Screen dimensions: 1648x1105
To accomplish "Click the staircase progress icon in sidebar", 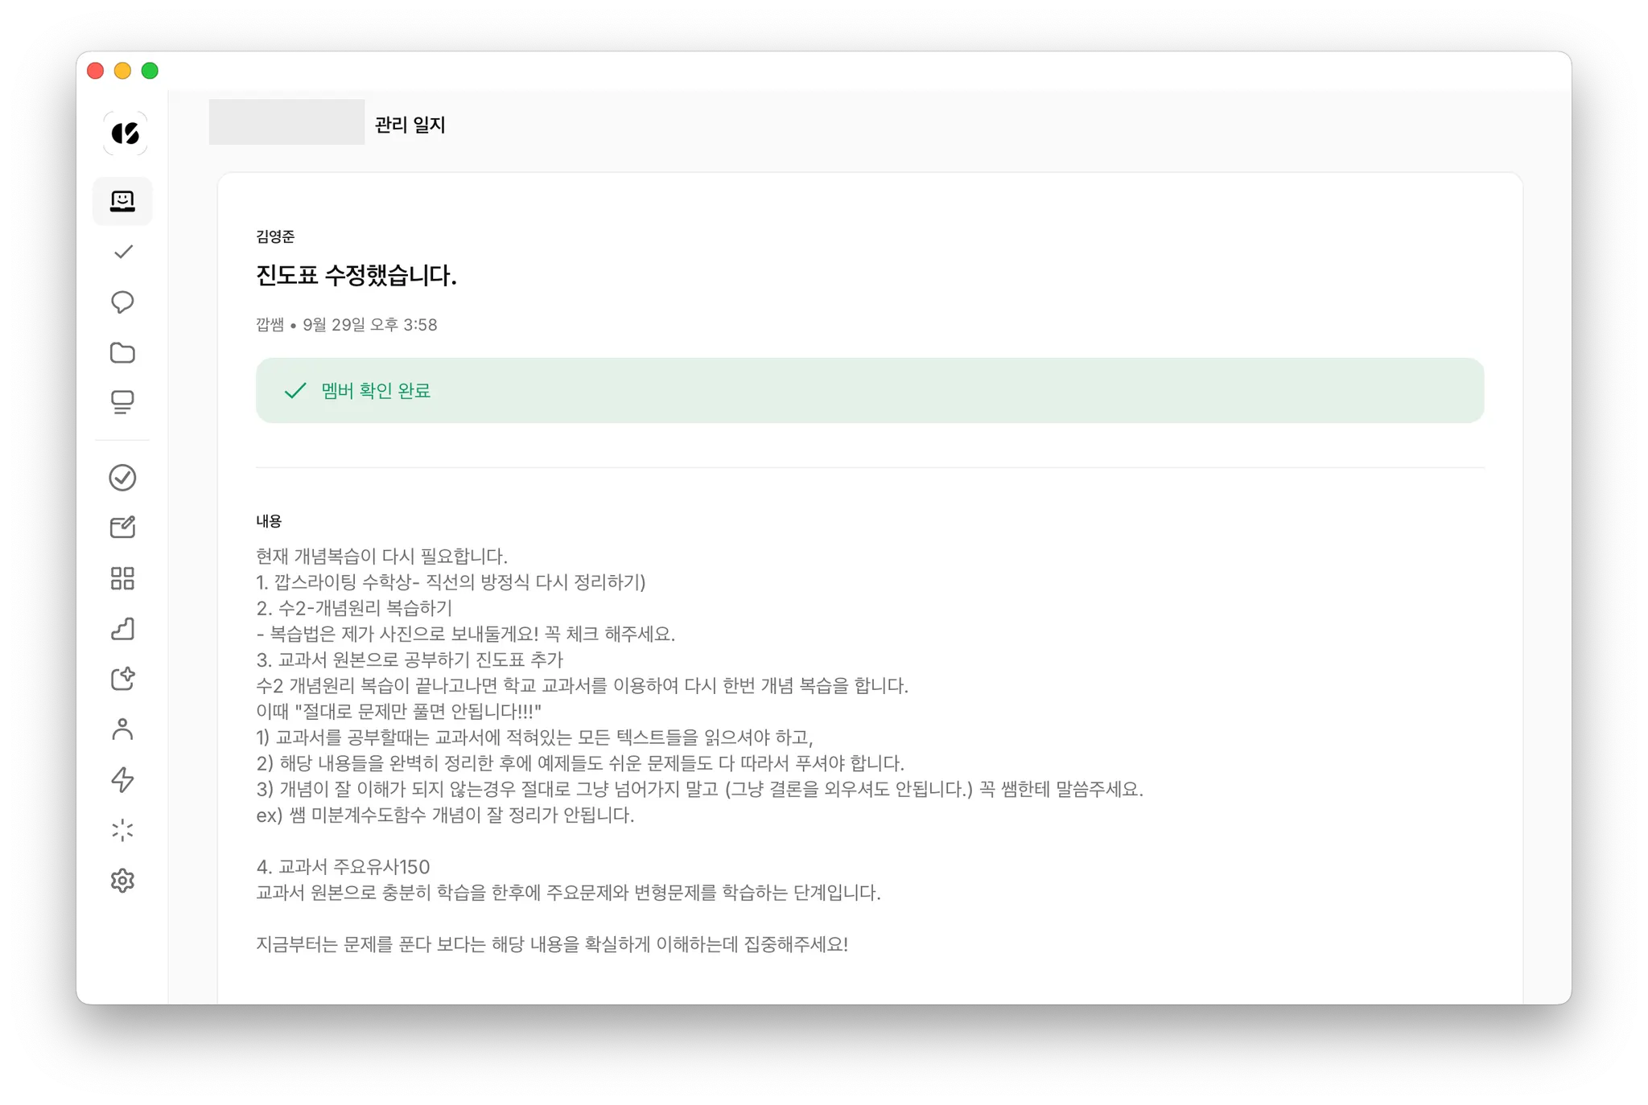I will [122, 629].
